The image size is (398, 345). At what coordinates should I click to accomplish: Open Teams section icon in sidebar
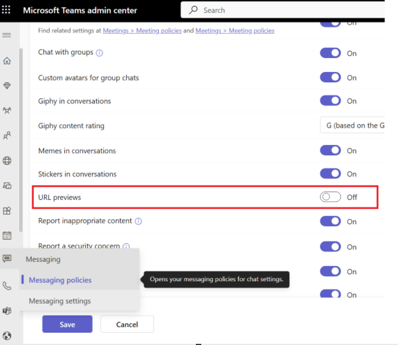click(x=7, y=110)
